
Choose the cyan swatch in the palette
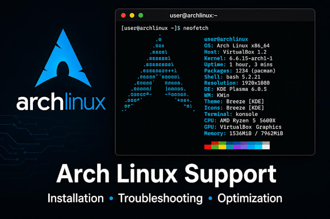point(259,147)
